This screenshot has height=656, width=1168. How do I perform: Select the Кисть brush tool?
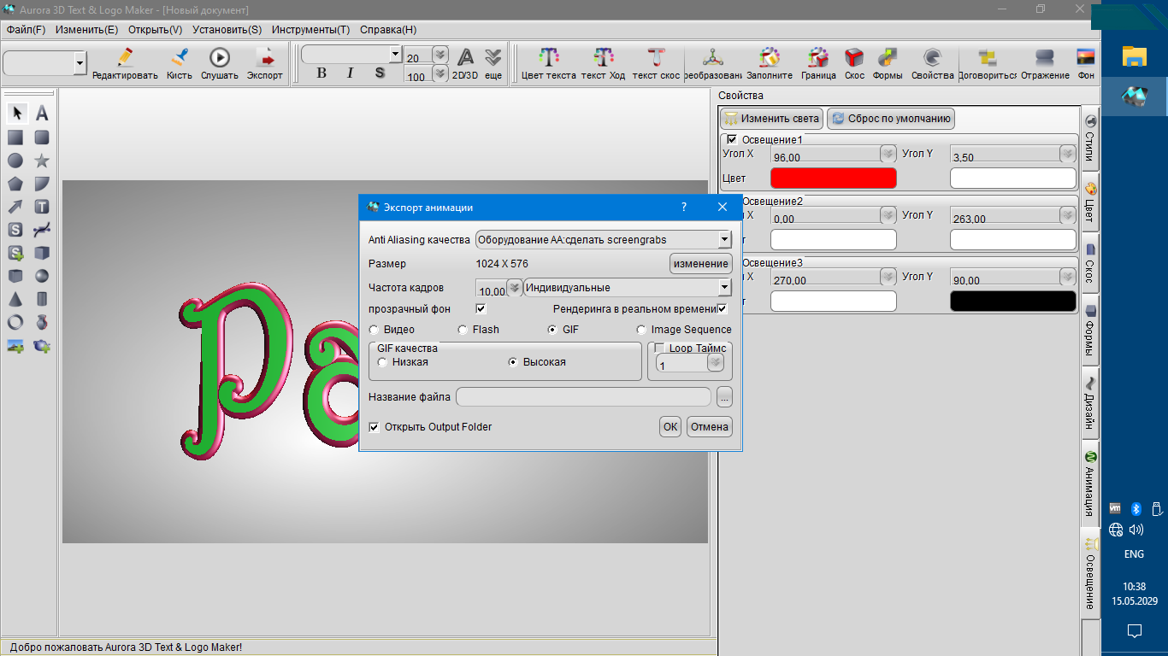point(179,63)
